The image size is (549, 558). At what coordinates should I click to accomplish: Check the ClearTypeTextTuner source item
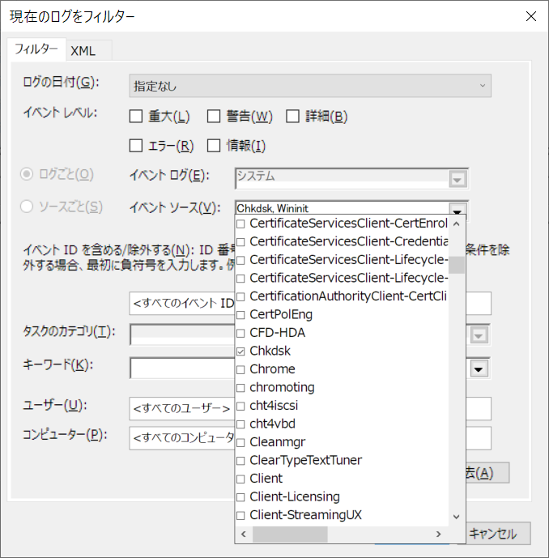[240, 461]
